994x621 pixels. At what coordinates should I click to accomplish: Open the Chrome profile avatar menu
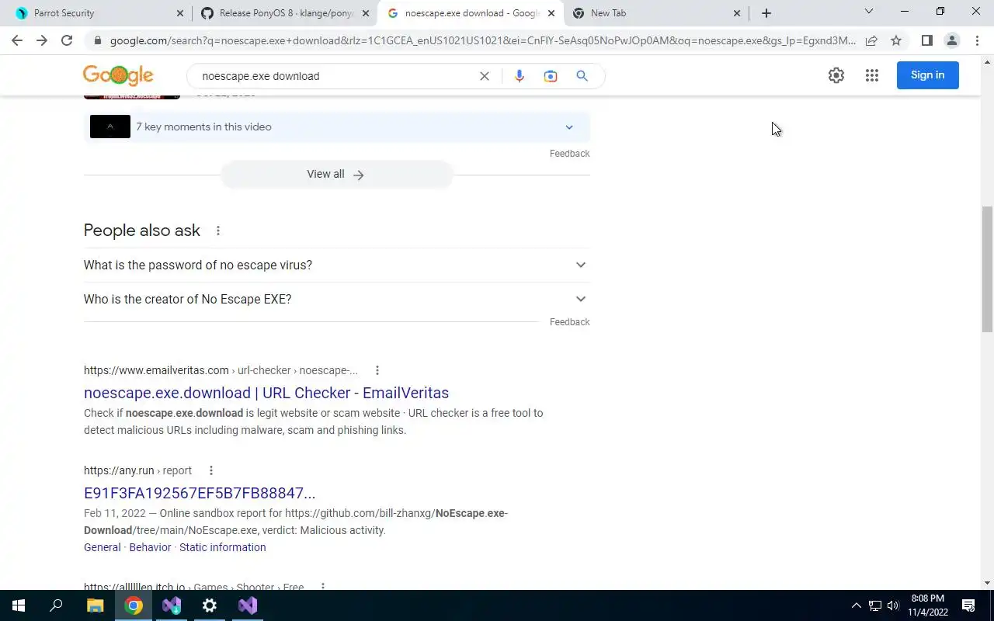[x=951, y=40]
